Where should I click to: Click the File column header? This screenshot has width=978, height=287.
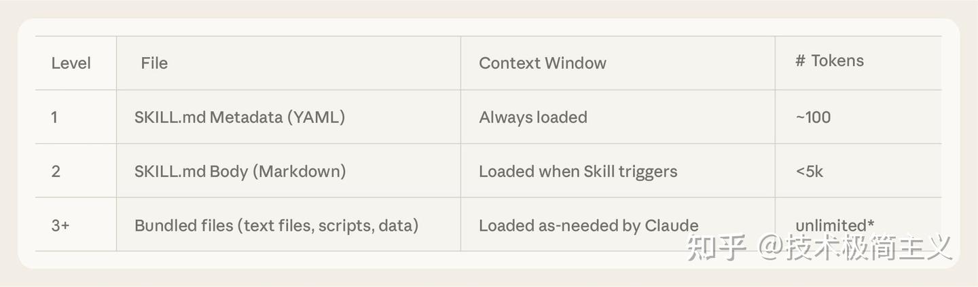154,63
